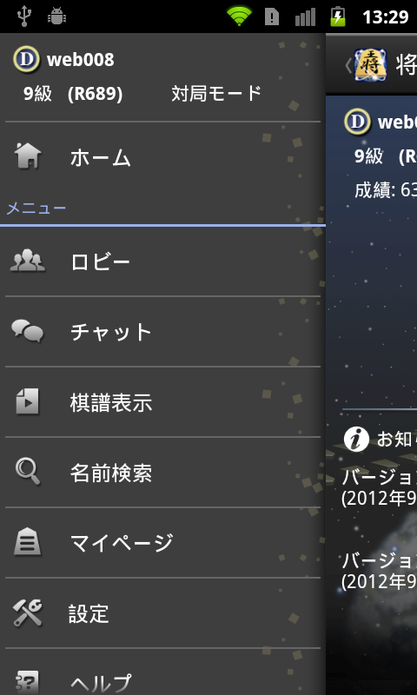417x695 pixels.
Task: Tap the Wi-Fi status bar icon
Action: [239, 17]
